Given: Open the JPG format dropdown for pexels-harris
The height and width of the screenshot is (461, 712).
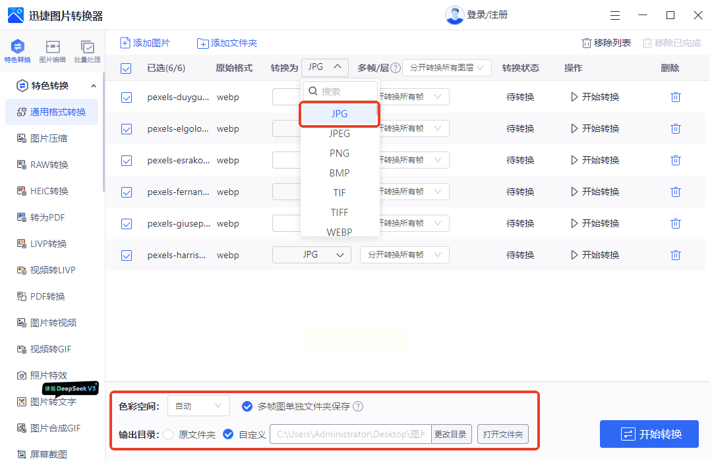Looking at the screenshot, I should 311,255.
